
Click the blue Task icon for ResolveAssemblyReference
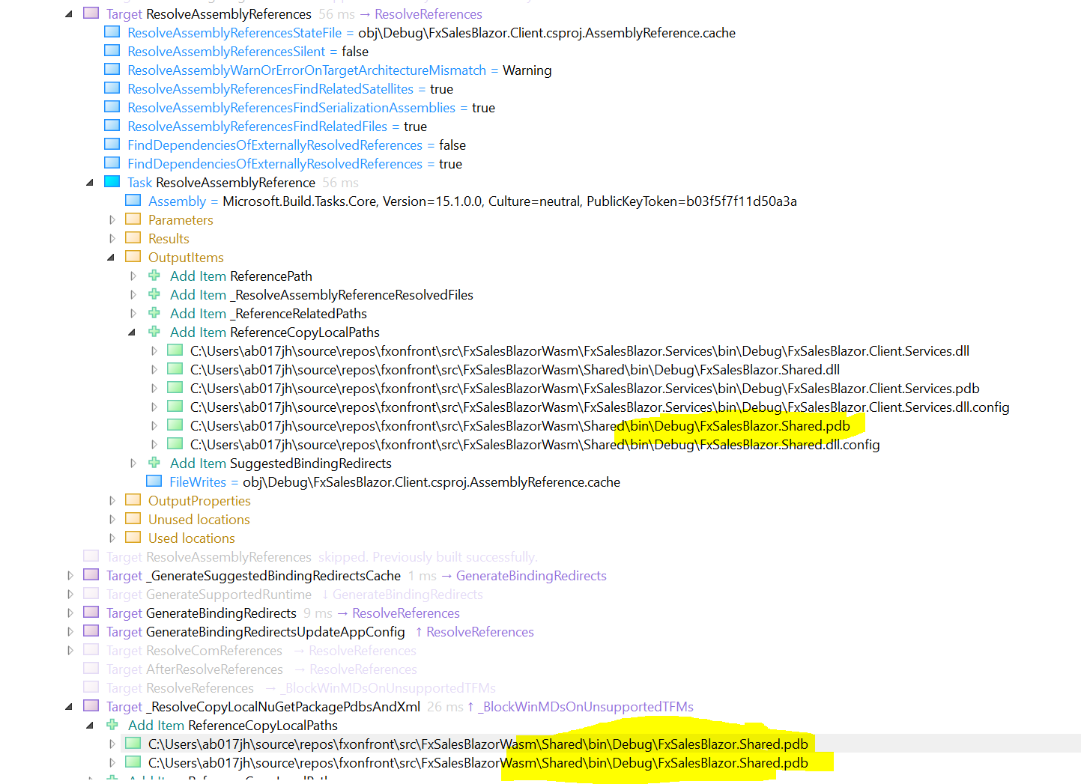click(112, 181)
